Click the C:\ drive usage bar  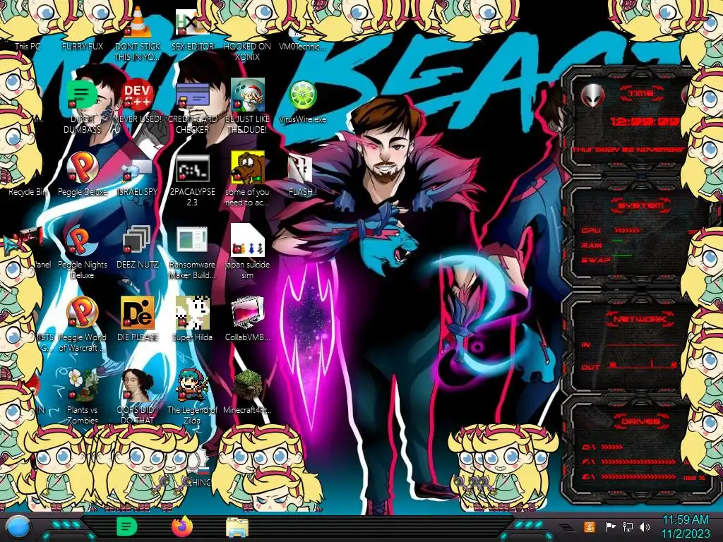(x=612, y=447)
